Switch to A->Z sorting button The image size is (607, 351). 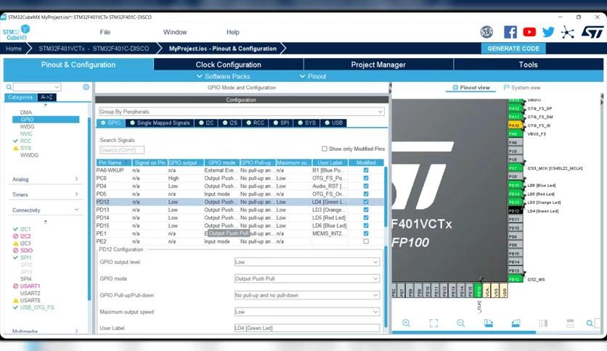[47, 97]
